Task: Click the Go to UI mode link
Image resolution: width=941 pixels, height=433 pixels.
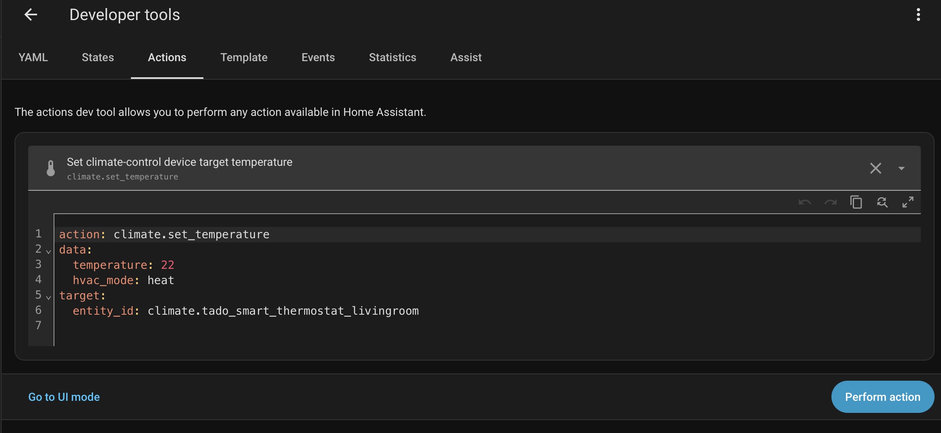Action: pyautogui.click(x=64, y=397)
